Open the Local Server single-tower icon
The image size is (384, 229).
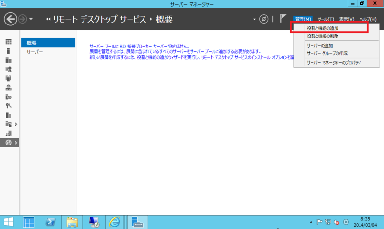tap(8, 51)
